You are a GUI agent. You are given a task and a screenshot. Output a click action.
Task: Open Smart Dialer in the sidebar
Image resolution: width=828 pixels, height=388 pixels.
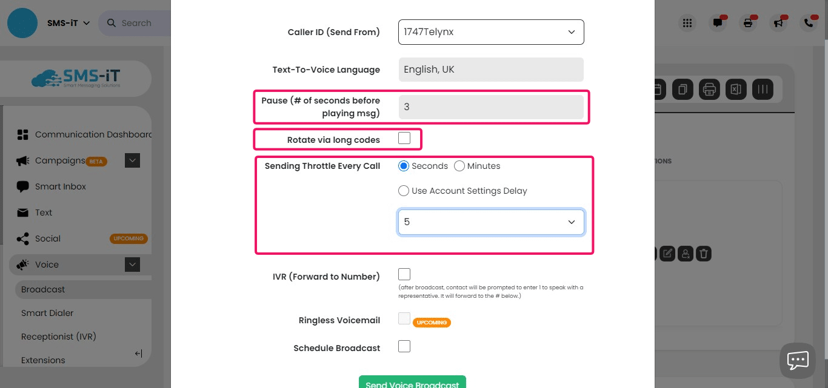click(x=47, y=313)
